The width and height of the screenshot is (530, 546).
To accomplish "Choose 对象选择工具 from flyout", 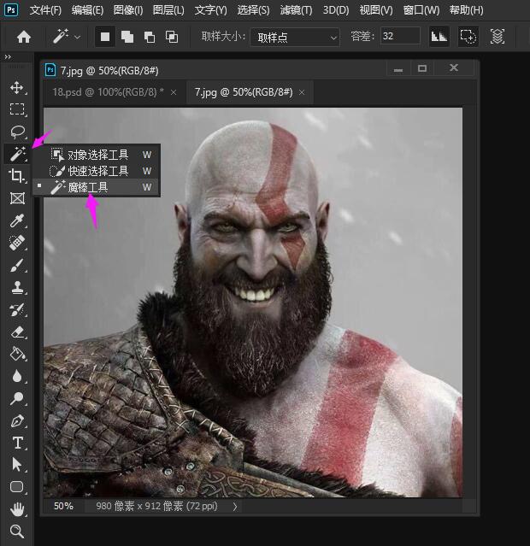I will pyautogui.click(x=97, y=155).
